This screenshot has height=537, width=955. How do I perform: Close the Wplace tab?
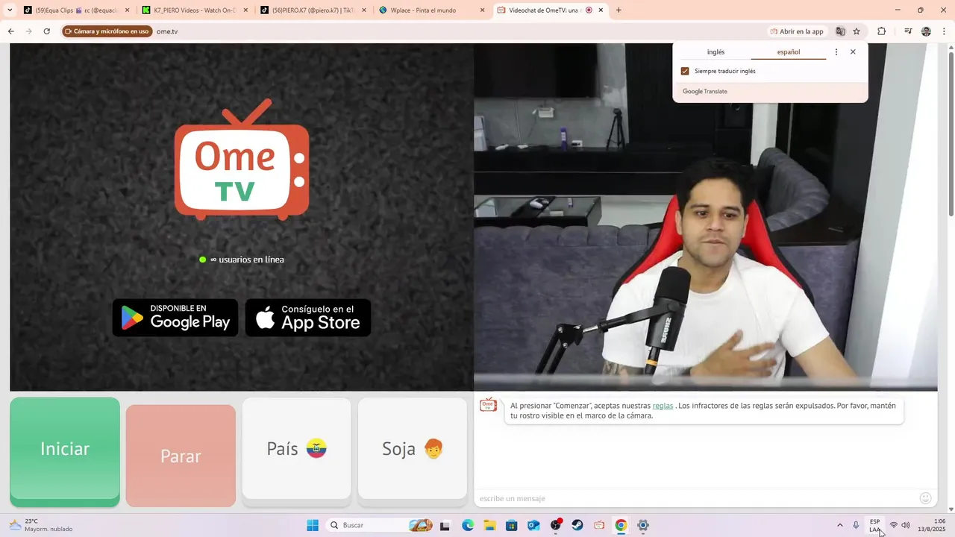pyautogui.click(x=482, y=10)
